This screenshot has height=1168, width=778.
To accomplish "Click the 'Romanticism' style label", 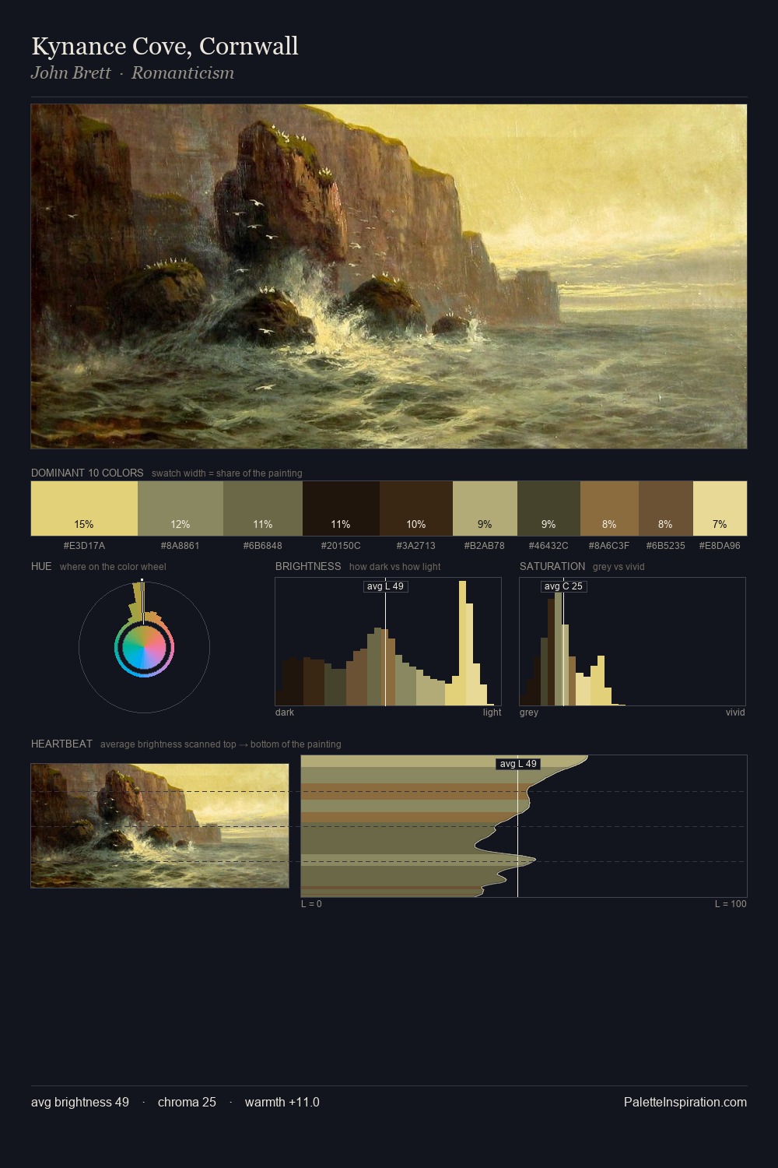I will pyautogui.click(x=183, y=73).
